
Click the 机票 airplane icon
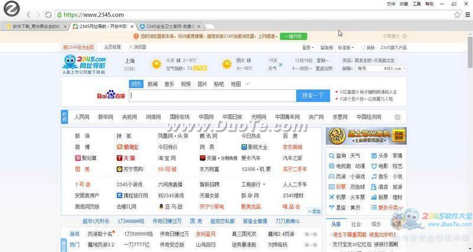[332, 197]
